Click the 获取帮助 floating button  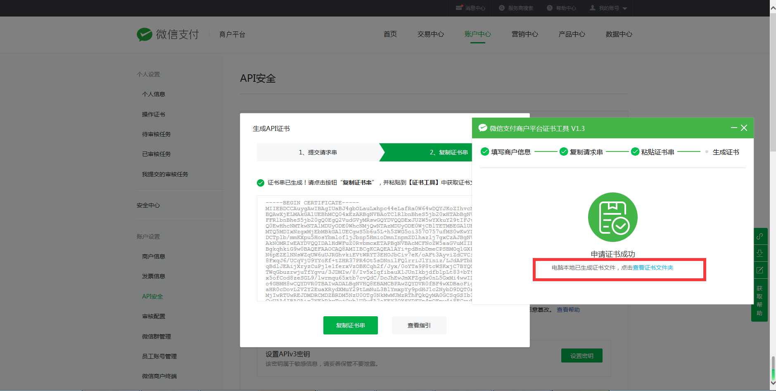pos(759,300)
